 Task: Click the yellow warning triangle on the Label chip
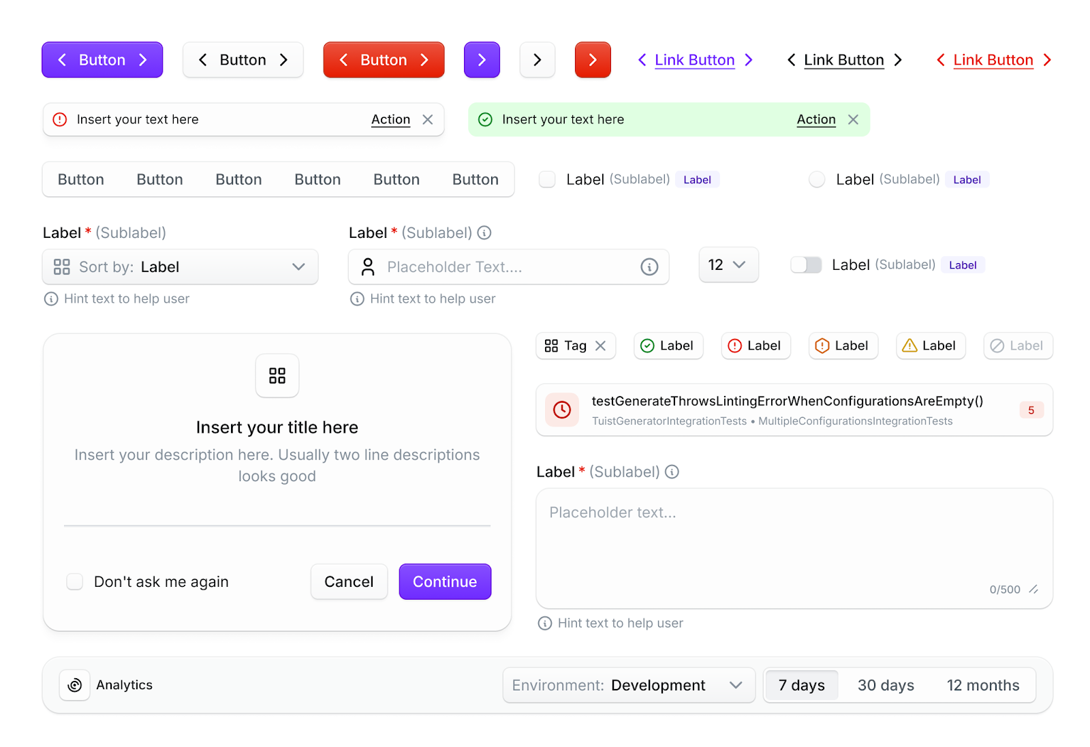(x=909, y=346)
